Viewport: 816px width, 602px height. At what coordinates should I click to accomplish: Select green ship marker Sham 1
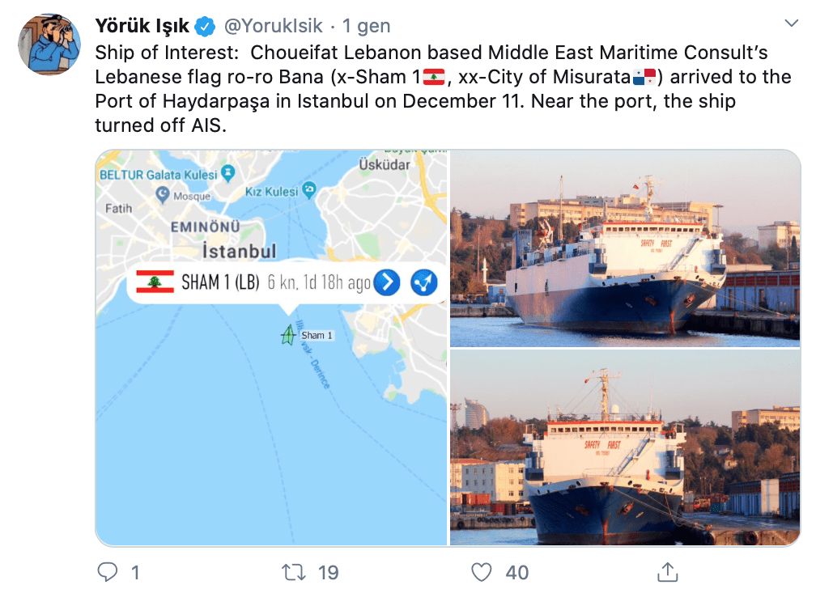[287, 335]
